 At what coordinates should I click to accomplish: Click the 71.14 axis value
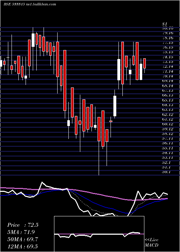point(167,71)
